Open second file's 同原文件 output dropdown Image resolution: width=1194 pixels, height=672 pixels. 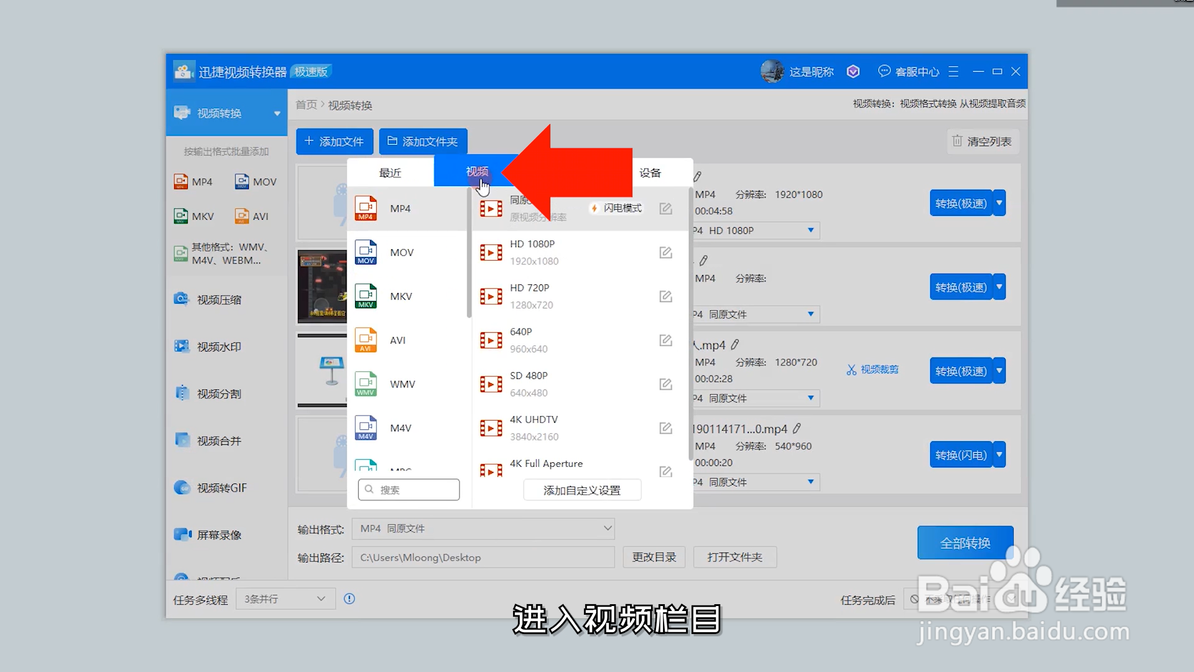point(756,314)
